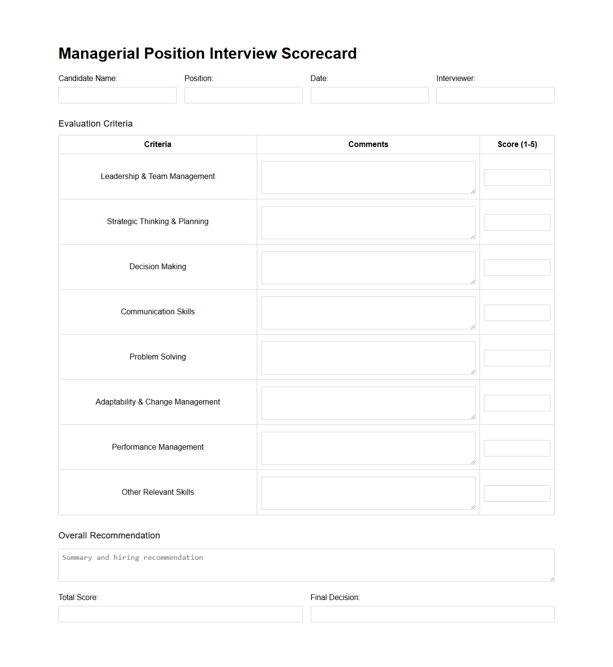Click the Date input field

coord(369,95)
